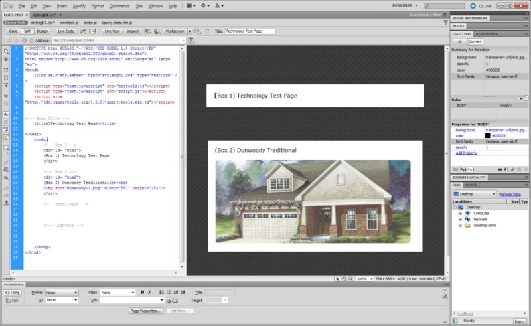Screen dimensions: 531x326
Task: Click the Multiscreen button
Action: click(175, 31)
